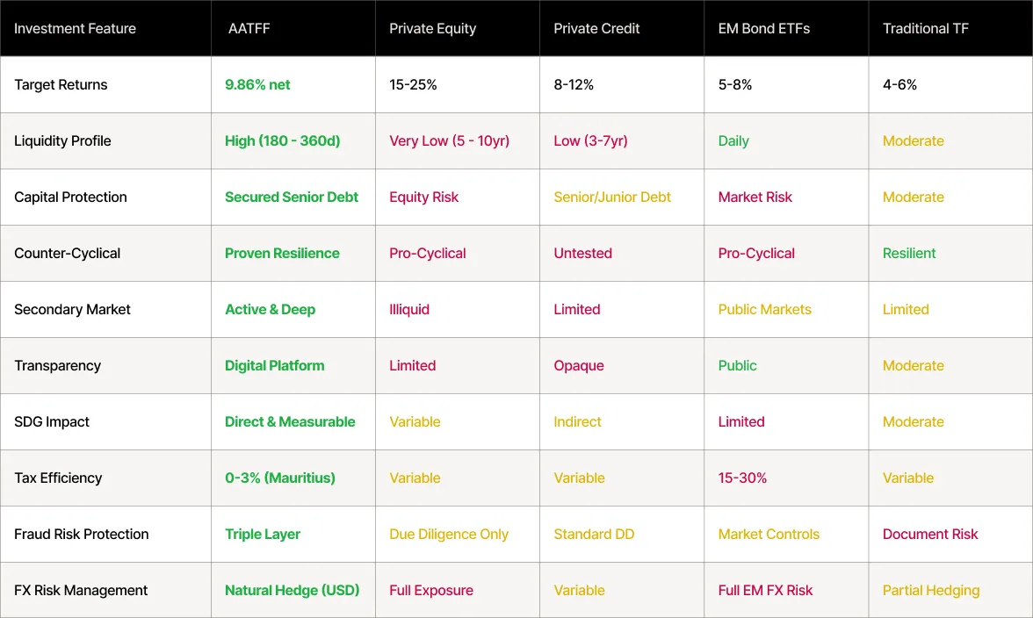
Task: Select the Private Equity column header
Action: click(x=432, y=28)
